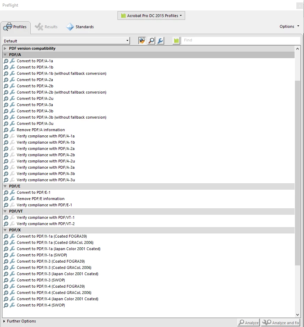Select Convert to PDF/X-1a (Japan Color 2001 Coated)
304x327 pixels.
59,249
